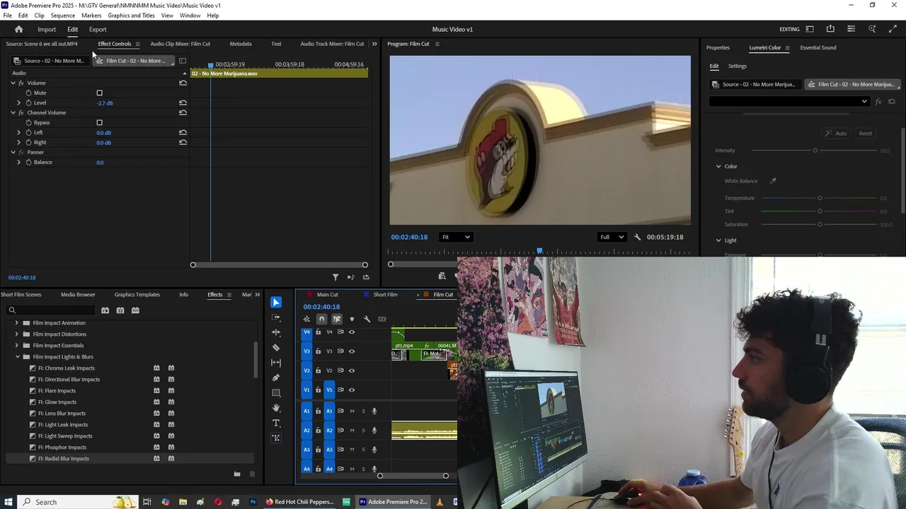Select the Pen tool

(276, 378)
